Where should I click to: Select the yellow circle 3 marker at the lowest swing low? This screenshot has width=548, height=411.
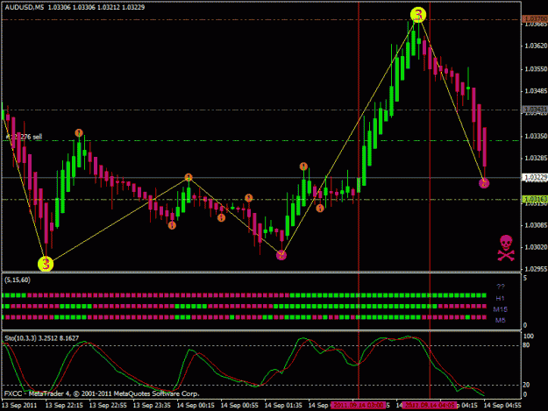click(x=46, y=264)
